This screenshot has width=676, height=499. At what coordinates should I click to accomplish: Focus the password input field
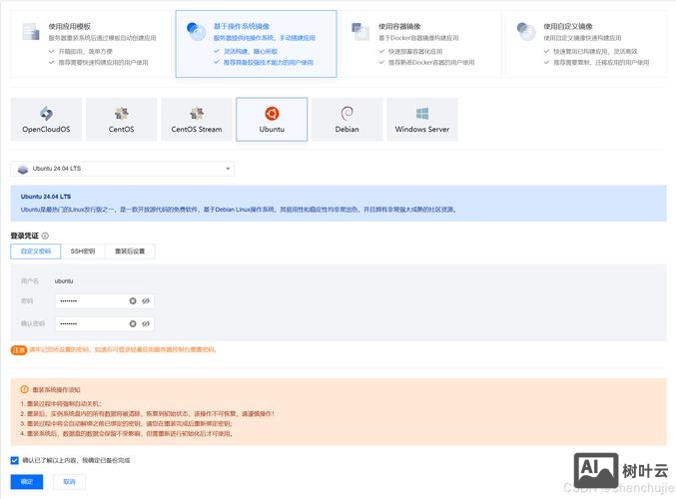105,300
